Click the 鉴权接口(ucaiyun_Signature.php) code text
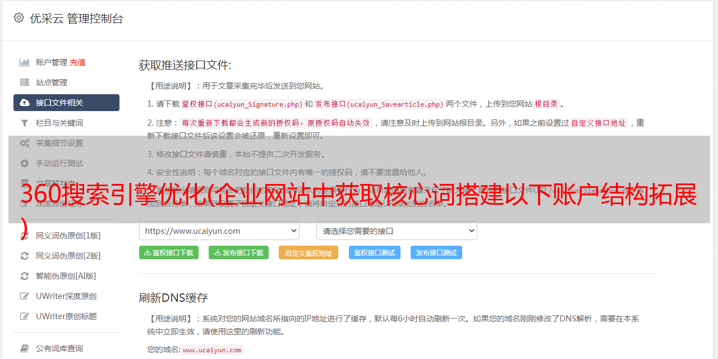This screenshot has width=718, height=359. [x=242, y=104]
